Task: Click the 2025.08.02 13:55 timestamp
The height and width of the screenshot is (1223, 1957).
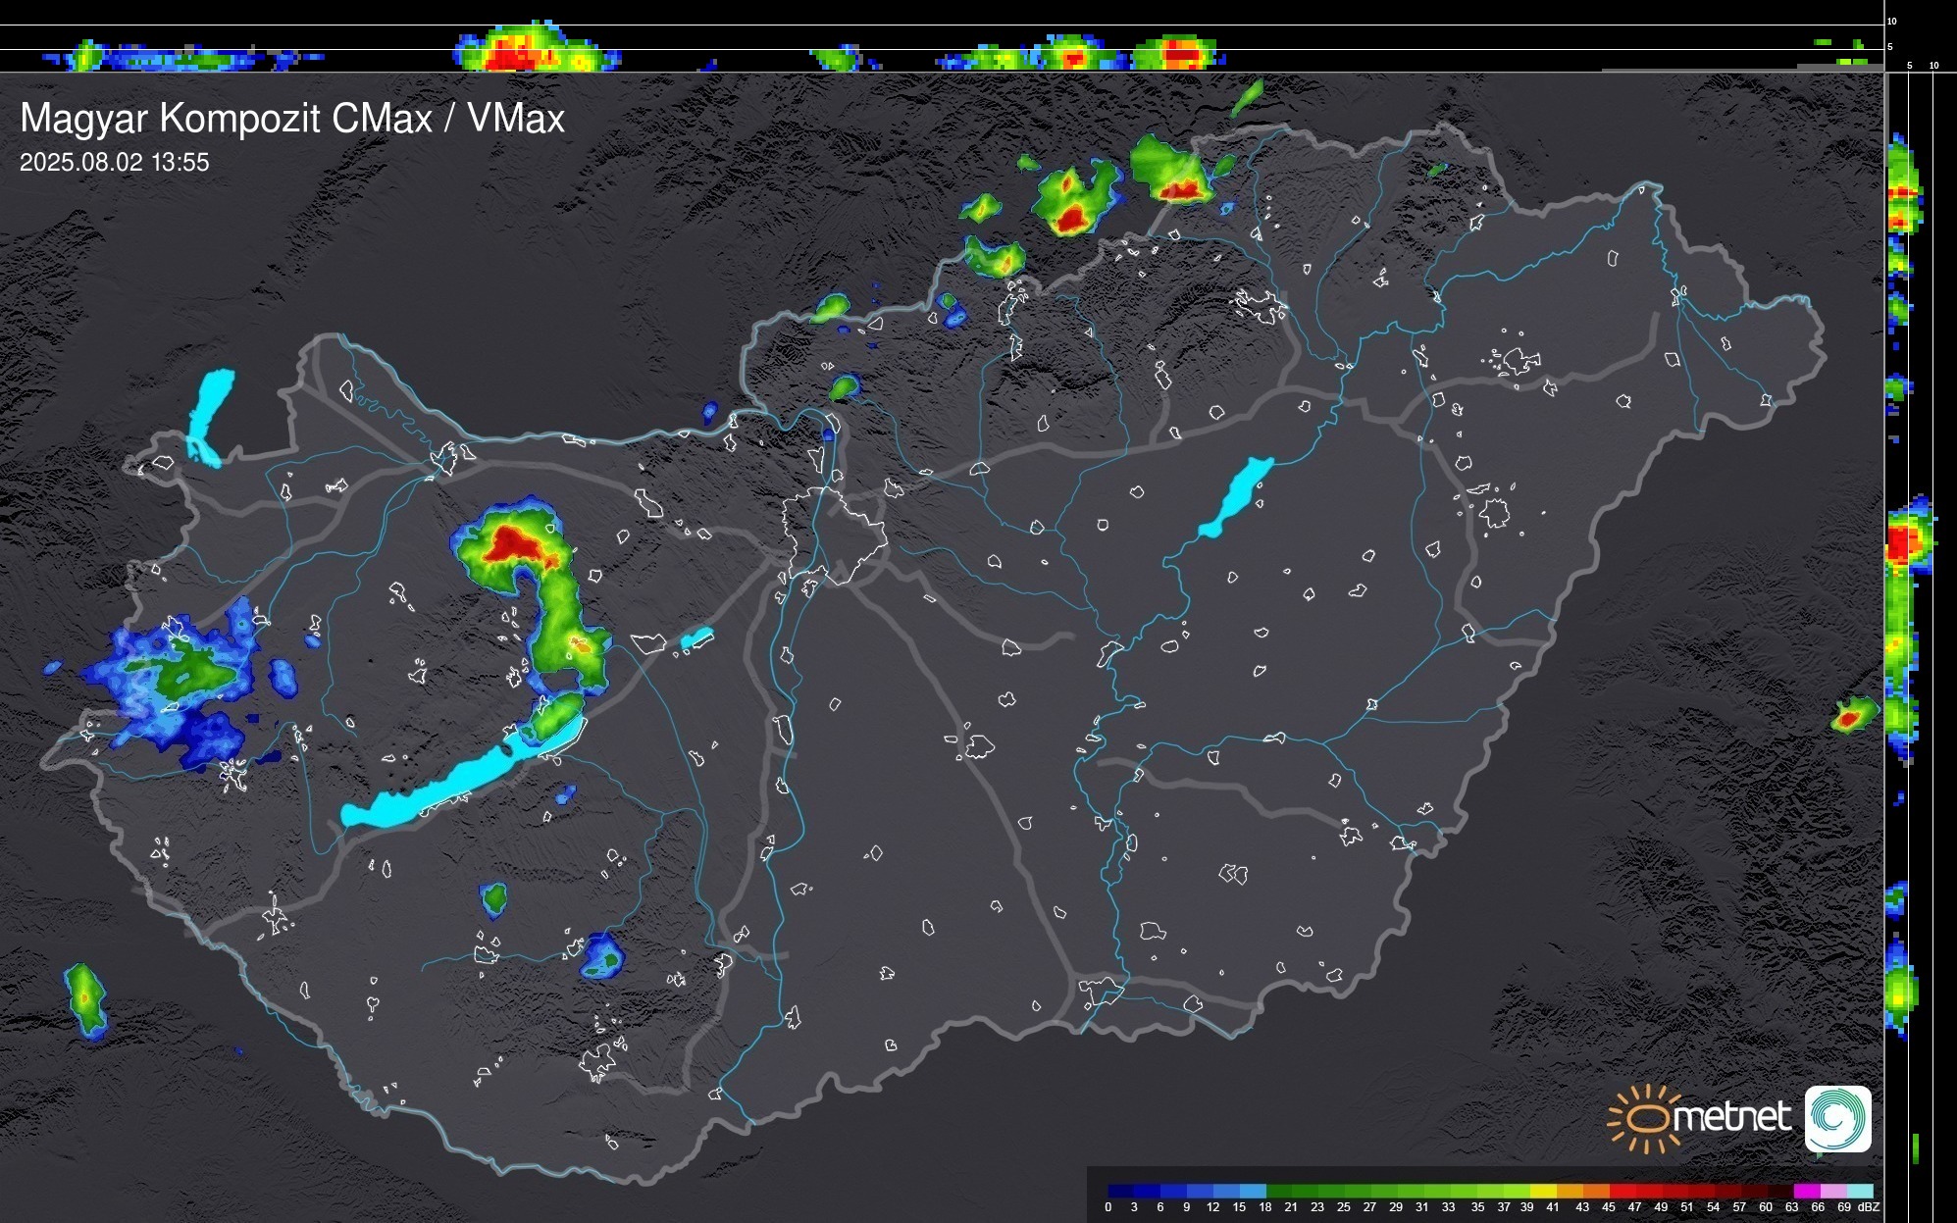Action: pyautogui.click(x=114, y=163)
